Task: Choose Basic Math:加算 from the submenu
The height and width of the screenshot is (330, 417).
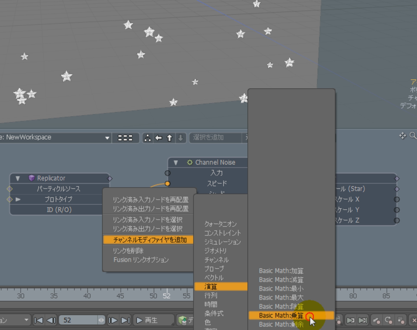Action: point(281,271)
